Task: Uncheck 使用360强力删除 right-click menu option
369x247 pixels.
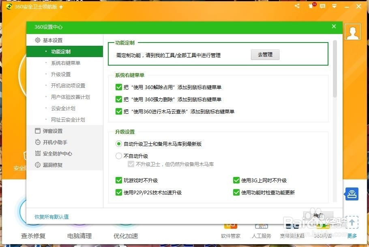Action: coord(118,99)
